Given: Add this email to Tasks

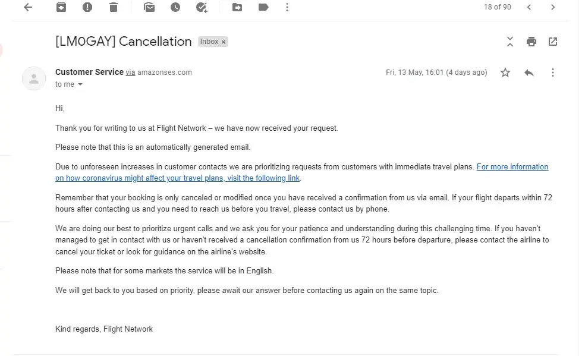Looking at the screenshot, I should [x=202, y=7].
